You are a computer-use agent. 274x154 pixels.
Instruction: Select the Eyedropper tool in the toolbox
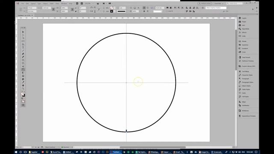click(x=23, y=82)
